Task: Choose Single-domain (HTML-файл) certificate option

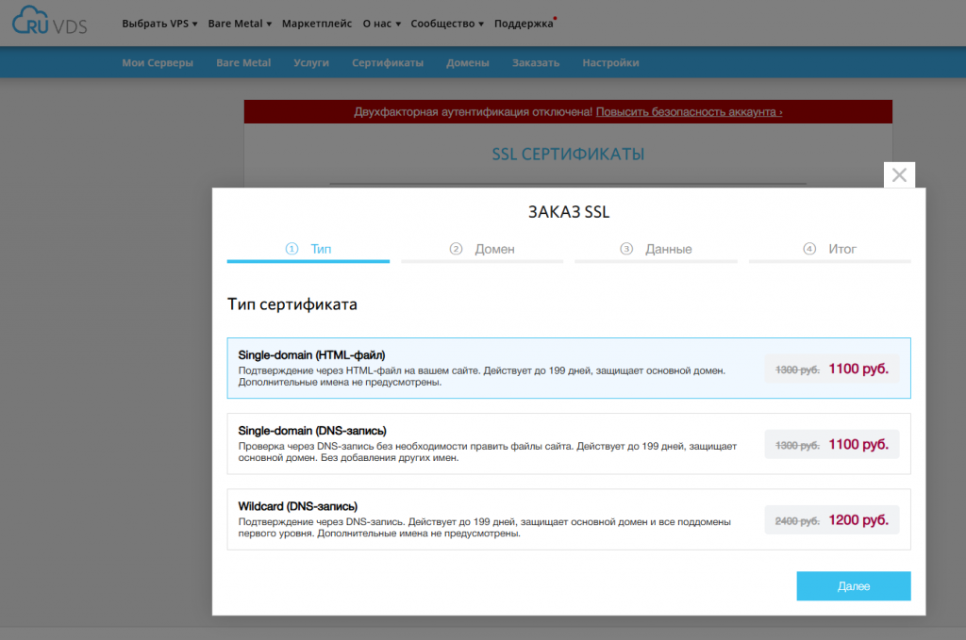Action: (x=569, y=368)
